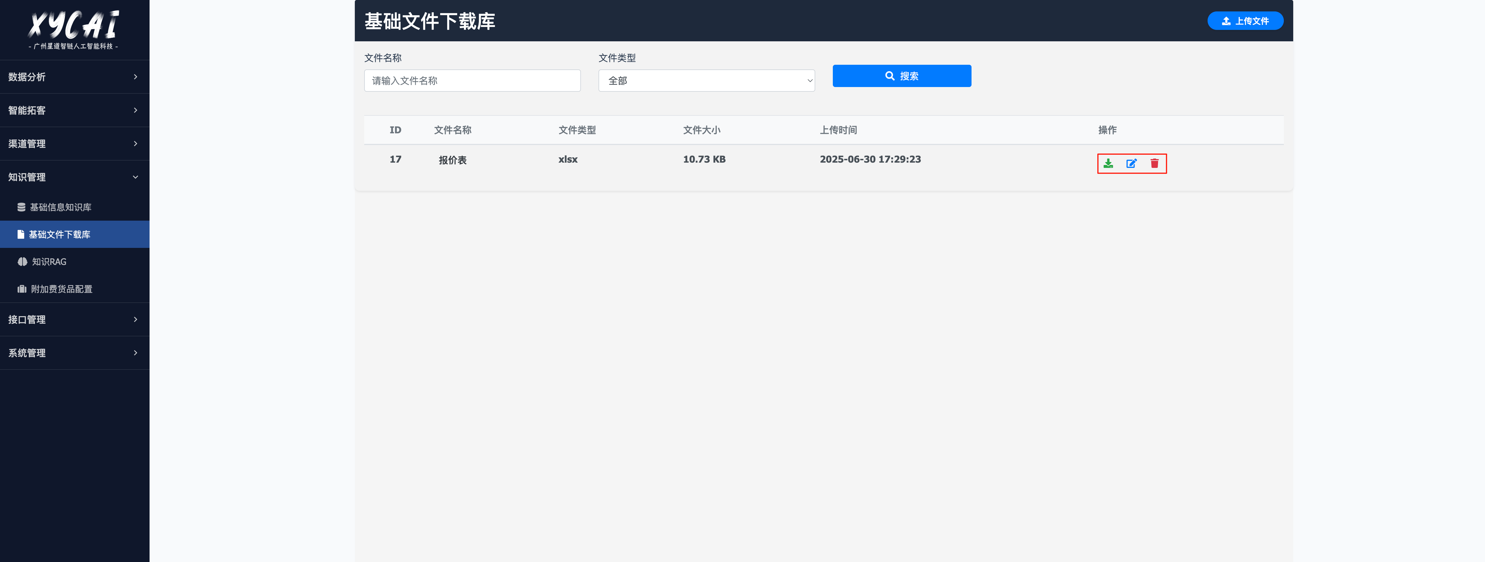
Task: Open 附加费货品配置 page
Action: (x=74, y=289)
